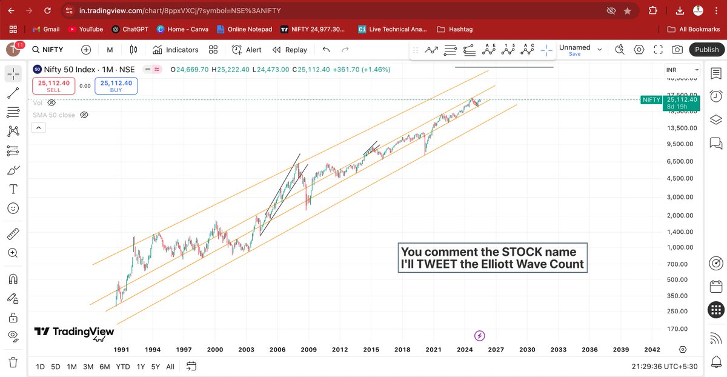Hide the SMA 50 close indicator
The height and width of the screenshot is (377, 727).
point(85,115)
